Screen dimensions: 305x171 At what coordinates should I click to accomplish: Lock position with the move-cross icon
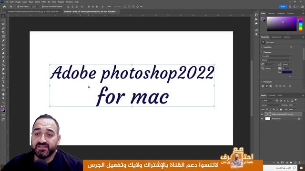click(274, 110)
